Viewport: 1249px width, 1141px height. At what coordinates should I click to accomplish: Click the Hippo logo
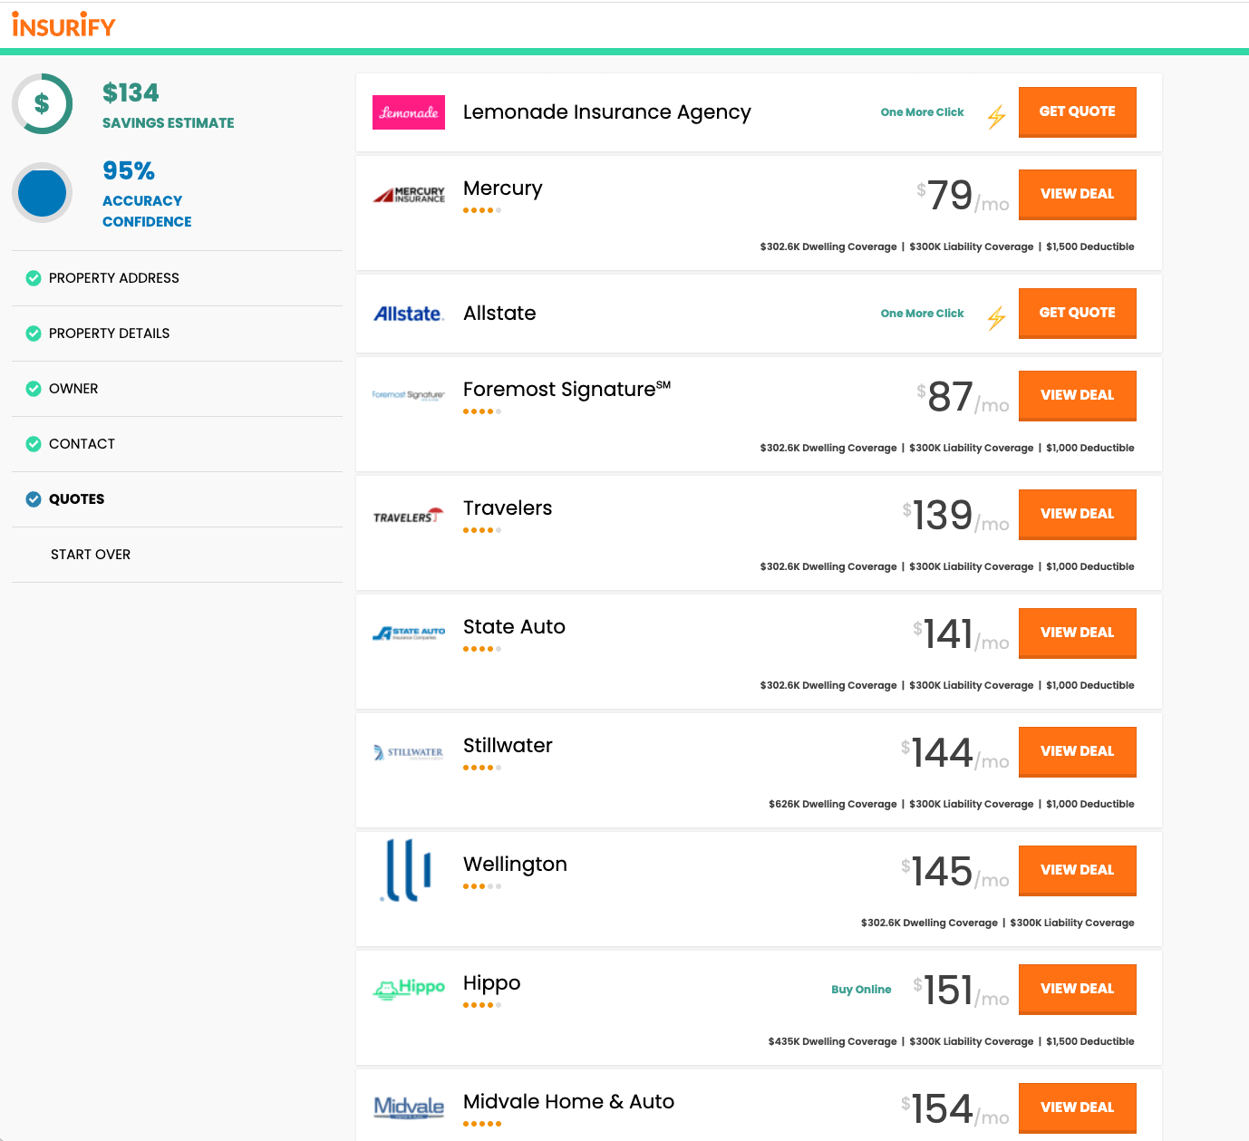tap(409, 988)
